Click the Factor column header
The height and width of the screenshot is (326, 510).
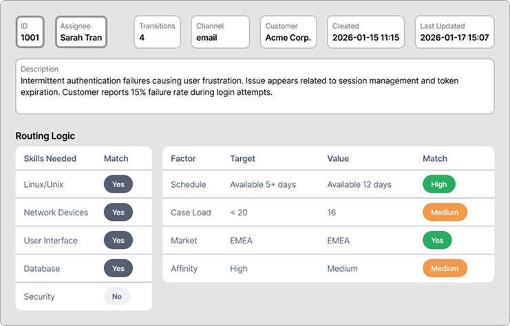coord(183,159)
